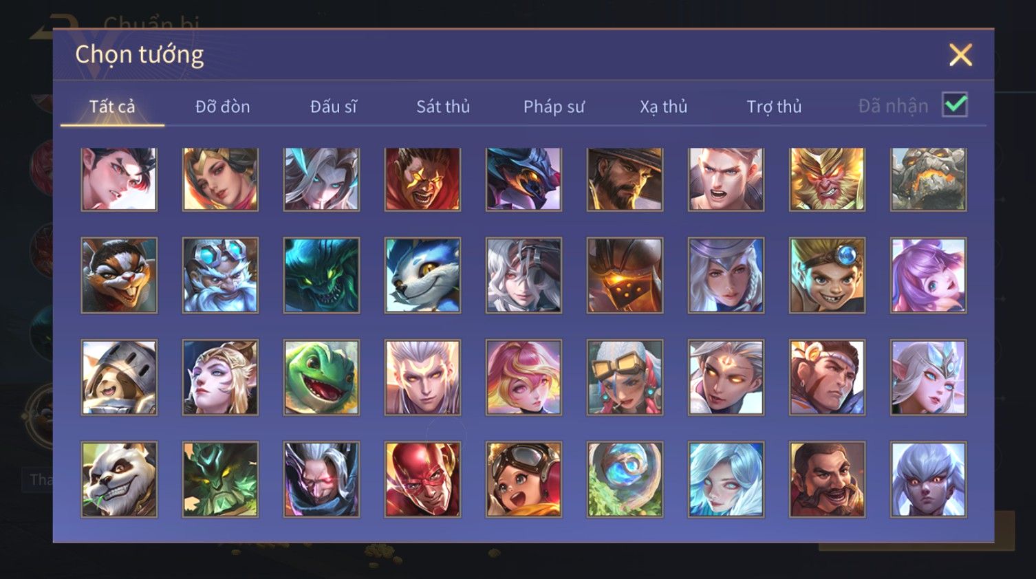Pick the stone golem with lava mouth
This screenshot has height=579, width=1036.
[928, 179]
